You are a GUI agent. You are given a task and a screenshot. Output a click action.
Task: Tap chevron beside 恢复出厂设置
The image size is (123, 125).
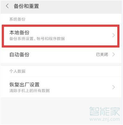[x=113, y=87]
